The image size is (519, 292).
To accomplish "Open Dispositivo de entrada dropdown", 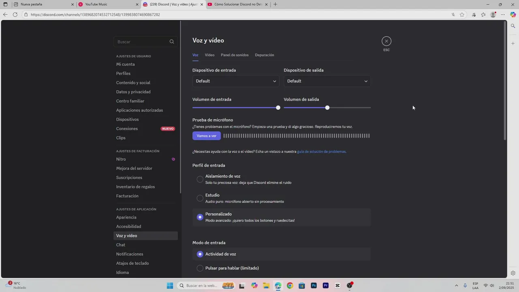I will tap(236, 81).
